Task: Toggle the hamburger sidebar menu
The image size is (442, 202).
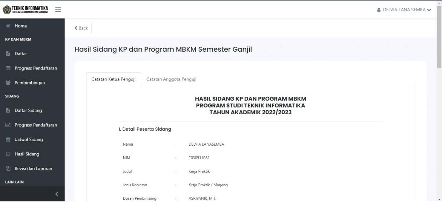Action: pyautogui.click(x=58, y=9)
